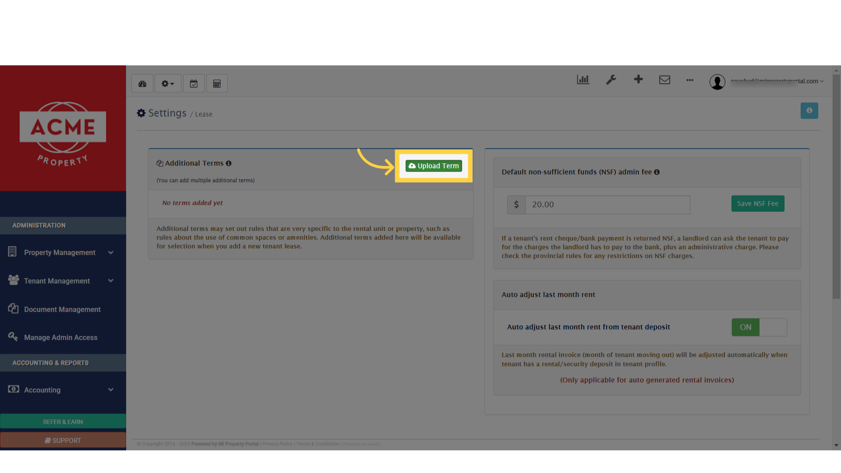The height and width of the screenshot is (473, 841).
Task: Click the Tenant Management people icon
Action: click(x=14, y=280)
